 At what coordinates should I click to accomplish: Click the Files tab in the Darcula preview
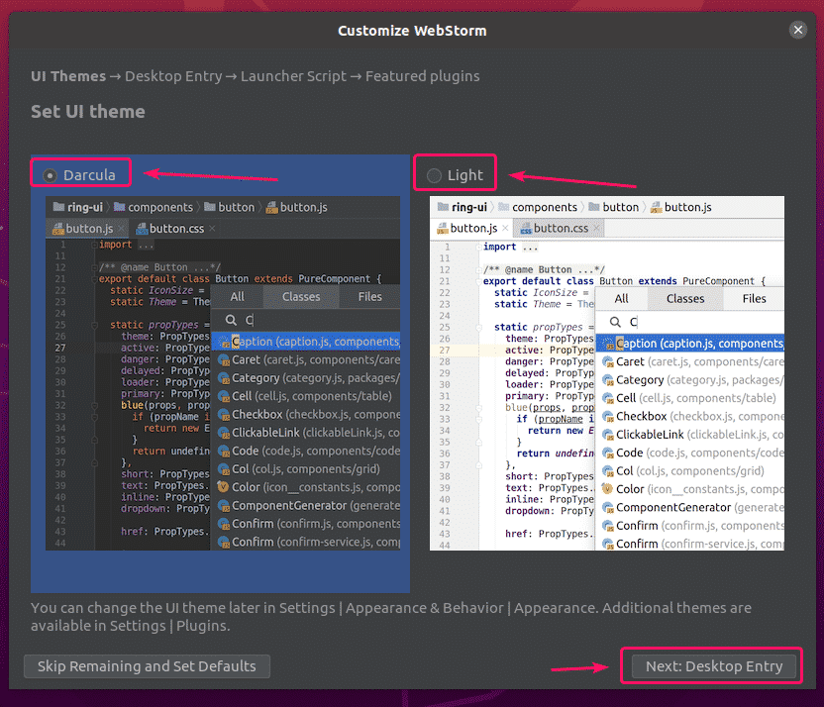point(370,297)
